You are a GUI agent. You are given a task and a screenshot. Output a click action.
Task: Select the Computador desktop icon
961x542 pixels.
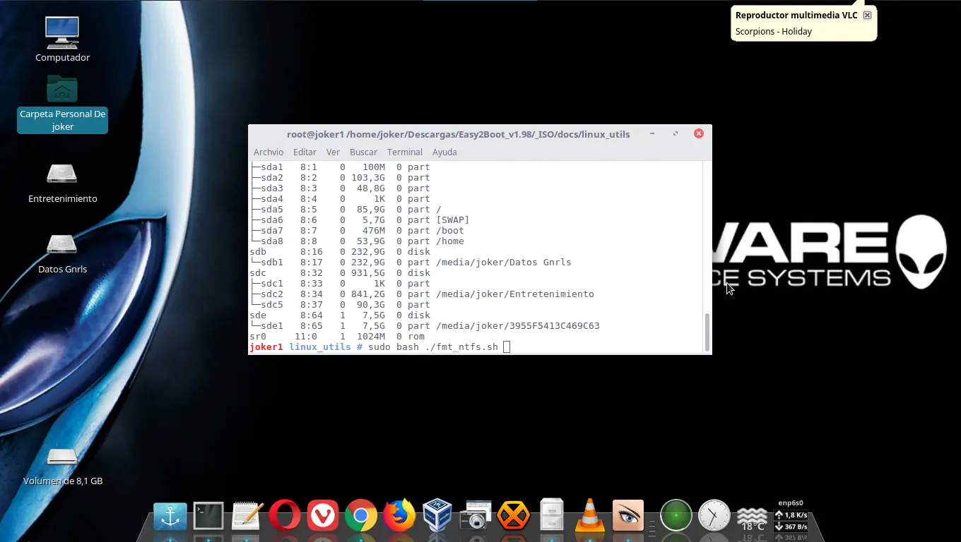[62, 40]
